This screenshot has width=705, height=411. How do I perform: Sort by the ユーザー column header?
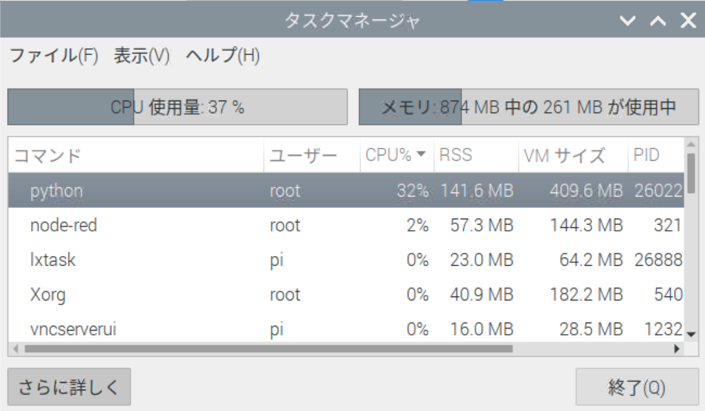tap(304, 155)
